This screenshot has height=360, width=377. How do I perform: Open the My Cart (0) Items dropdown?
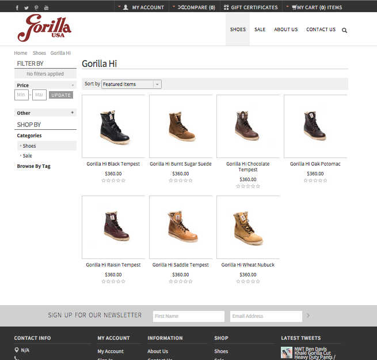(314, 7)
